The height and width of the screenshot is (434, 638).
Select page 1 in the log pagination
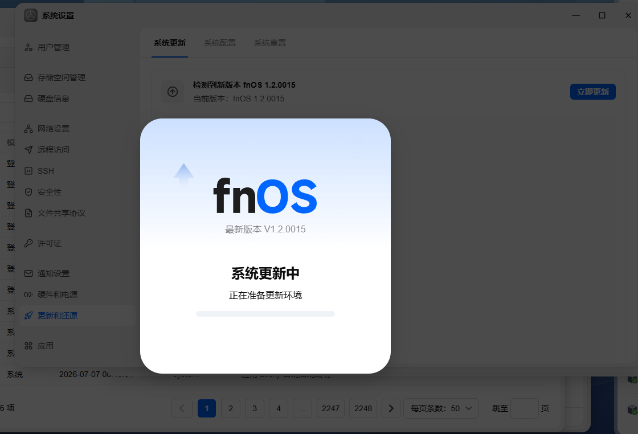click(x=207, y=408)
